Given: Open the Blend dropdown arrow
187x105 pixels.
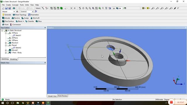Looking at the screenshot, I should click(x=23, y=21).
